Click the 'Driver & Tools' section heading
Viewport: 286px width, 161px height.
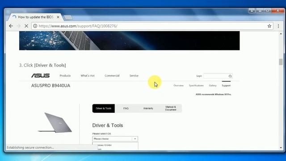click(x=107, y=125)
